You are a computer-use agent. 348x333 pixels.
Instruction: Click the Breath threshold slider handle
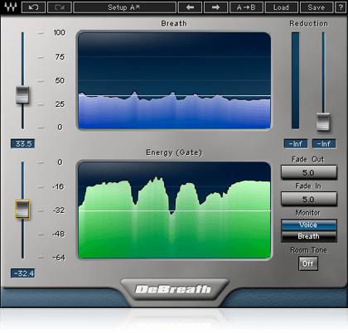pos(22,95)
